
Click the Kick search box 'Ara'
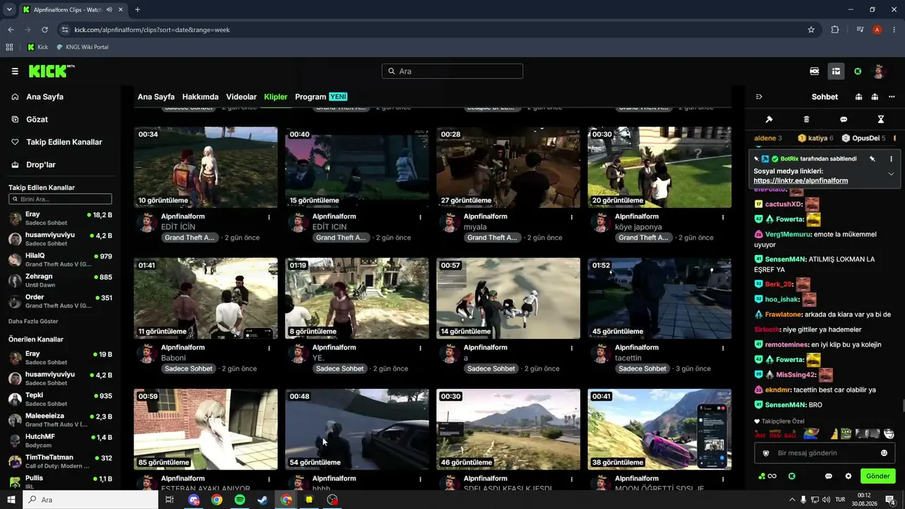tap(452, 71)
